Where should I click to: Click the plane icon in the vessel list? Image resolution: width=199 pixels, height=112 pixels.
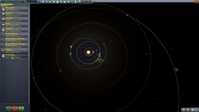(x=3, y=50)
